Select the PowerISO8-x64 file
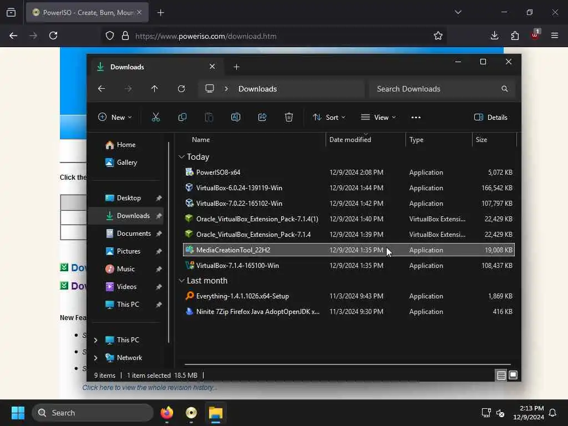The image size is (568, 426). click(x=348, y=173)
